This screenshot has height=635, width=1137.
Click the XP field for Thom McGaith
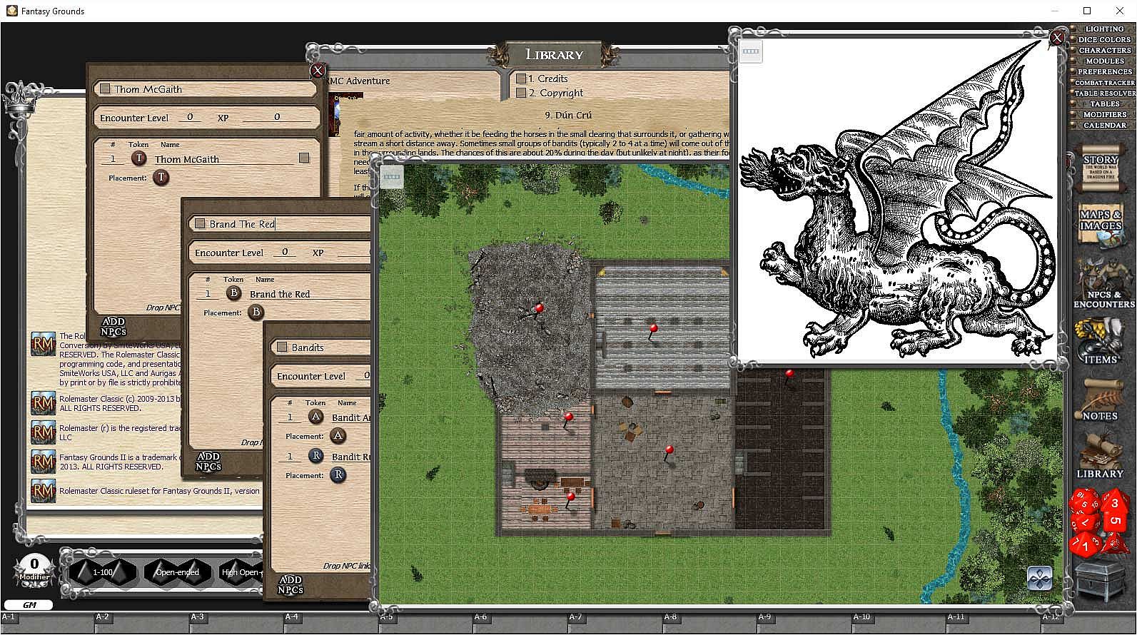pos(277,117)
